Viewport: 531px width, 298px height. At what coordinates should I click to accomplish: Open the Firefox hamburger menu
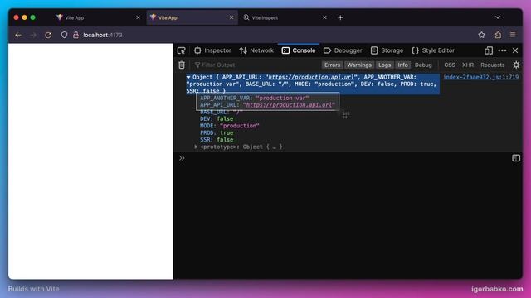[513, 35]
